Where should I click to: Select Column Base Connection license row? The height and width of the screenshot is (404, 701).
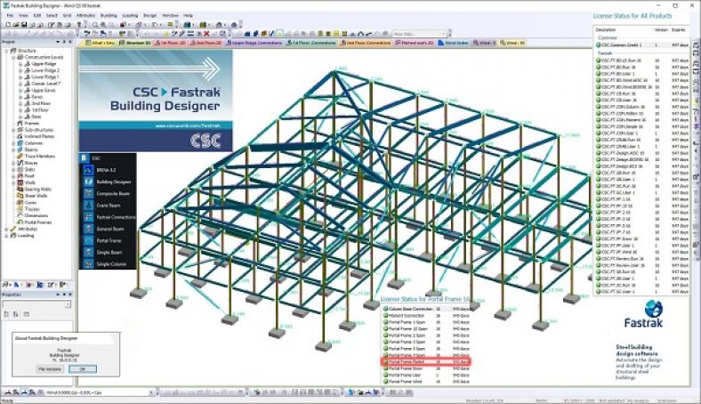pos(425,309)
